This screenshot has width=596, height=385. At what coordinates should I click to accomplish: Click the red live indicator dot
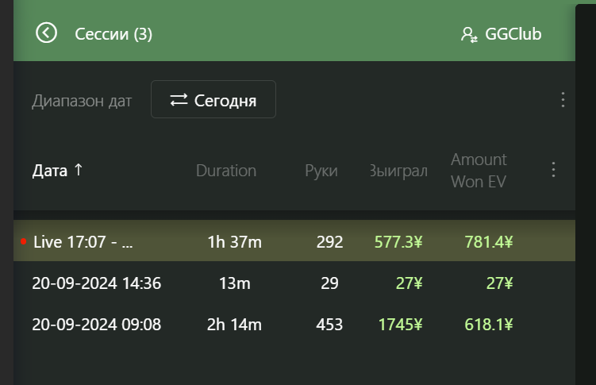click(x=24, y=241)
